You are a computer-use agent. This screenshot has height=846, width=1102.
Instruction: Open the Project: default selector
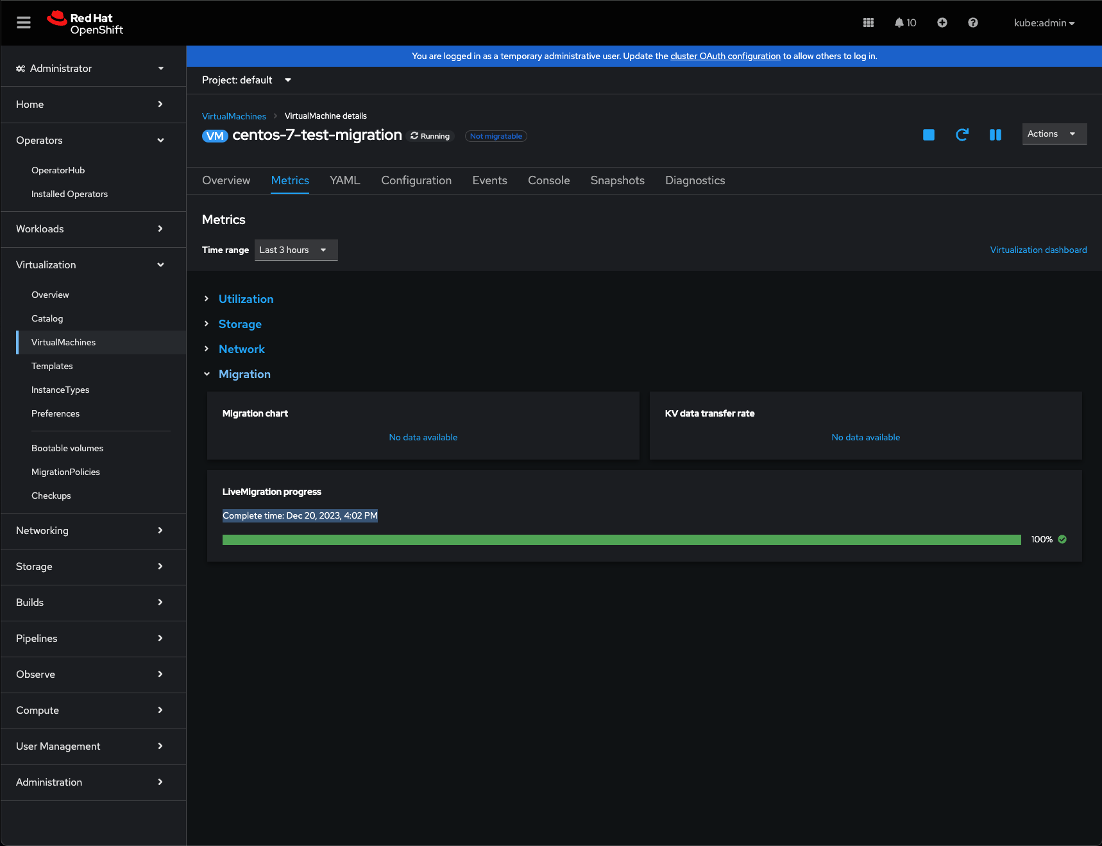tap(246, 80)
